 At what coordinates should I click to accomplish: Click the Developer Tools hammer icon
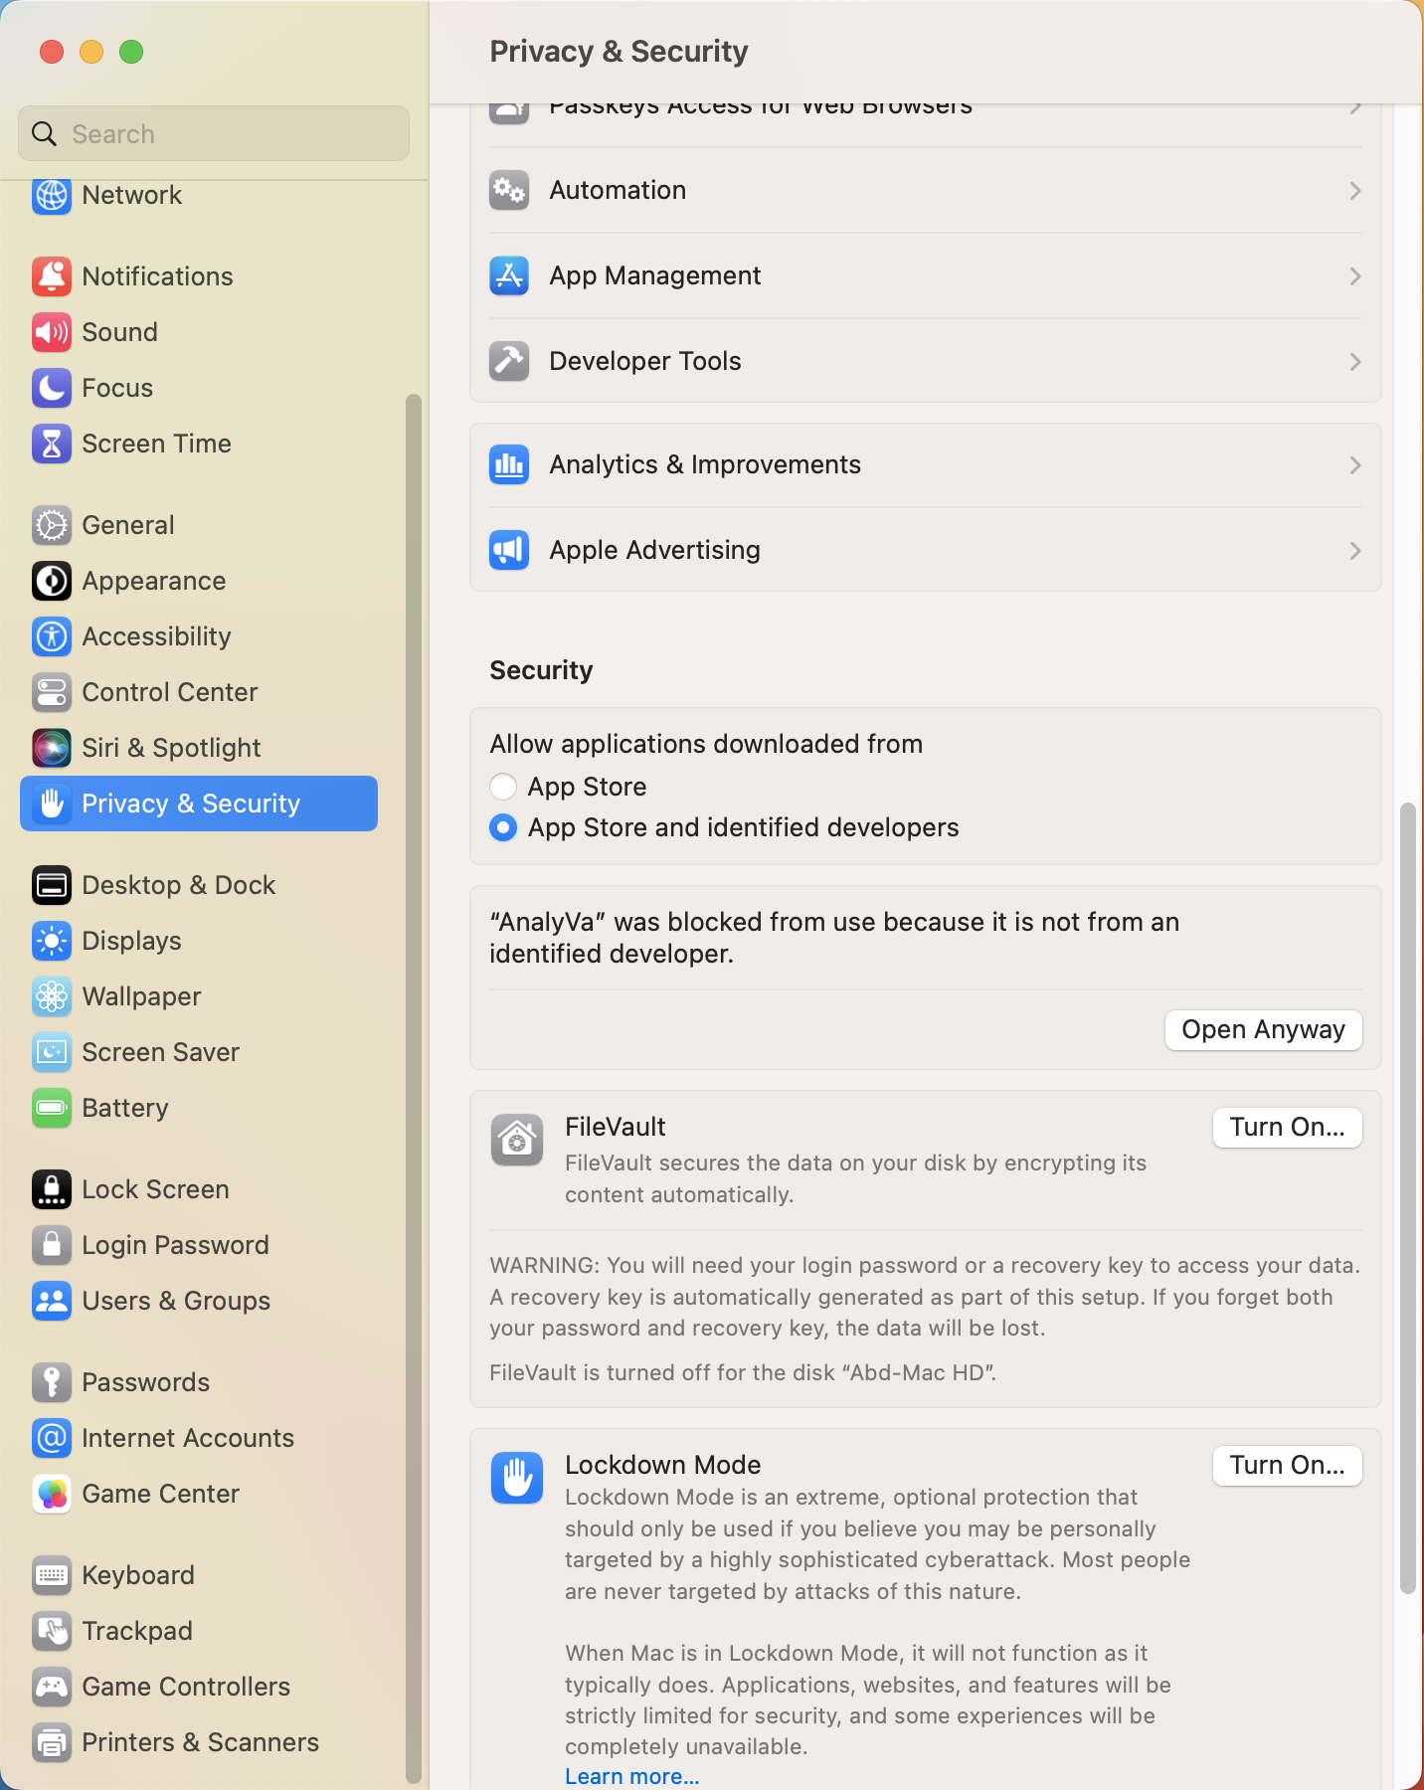(509, 361)
